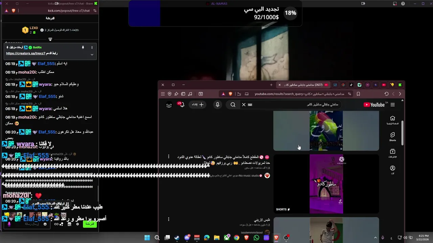
Task: Open a new tab with plus button
Action: click(x=271, y=85)
